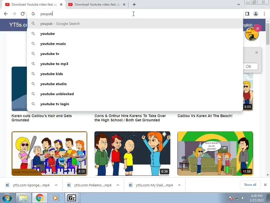270x203 pixels.
Task: Open the media player taskbar icon
Action: [55, 198]
